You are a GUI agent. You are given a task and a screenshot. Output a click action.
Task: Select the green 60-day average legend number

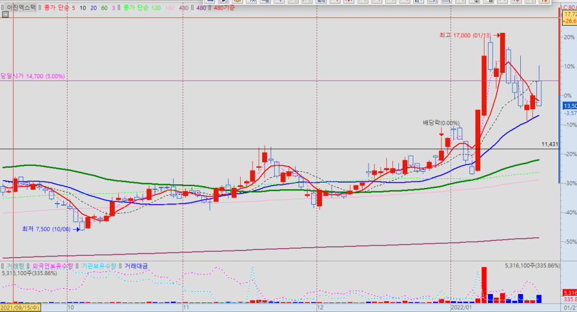pos(105,8)
